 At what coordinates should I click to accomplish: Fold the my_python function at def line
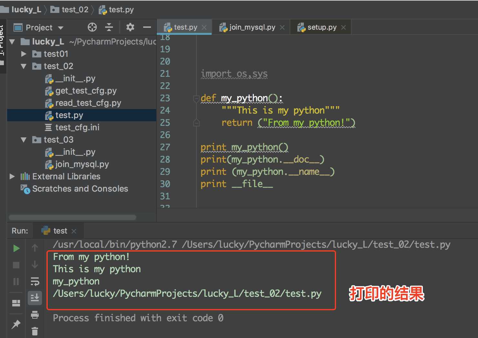pyautogui.click(x=196, y=98)
